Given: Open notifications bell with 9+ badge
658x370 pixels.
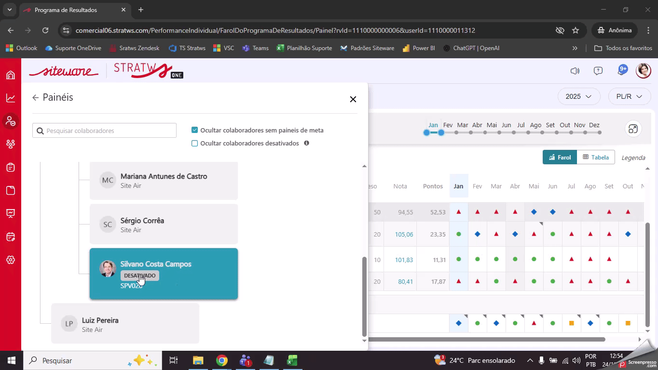Looking at the screenshot, I should point(621,71).
